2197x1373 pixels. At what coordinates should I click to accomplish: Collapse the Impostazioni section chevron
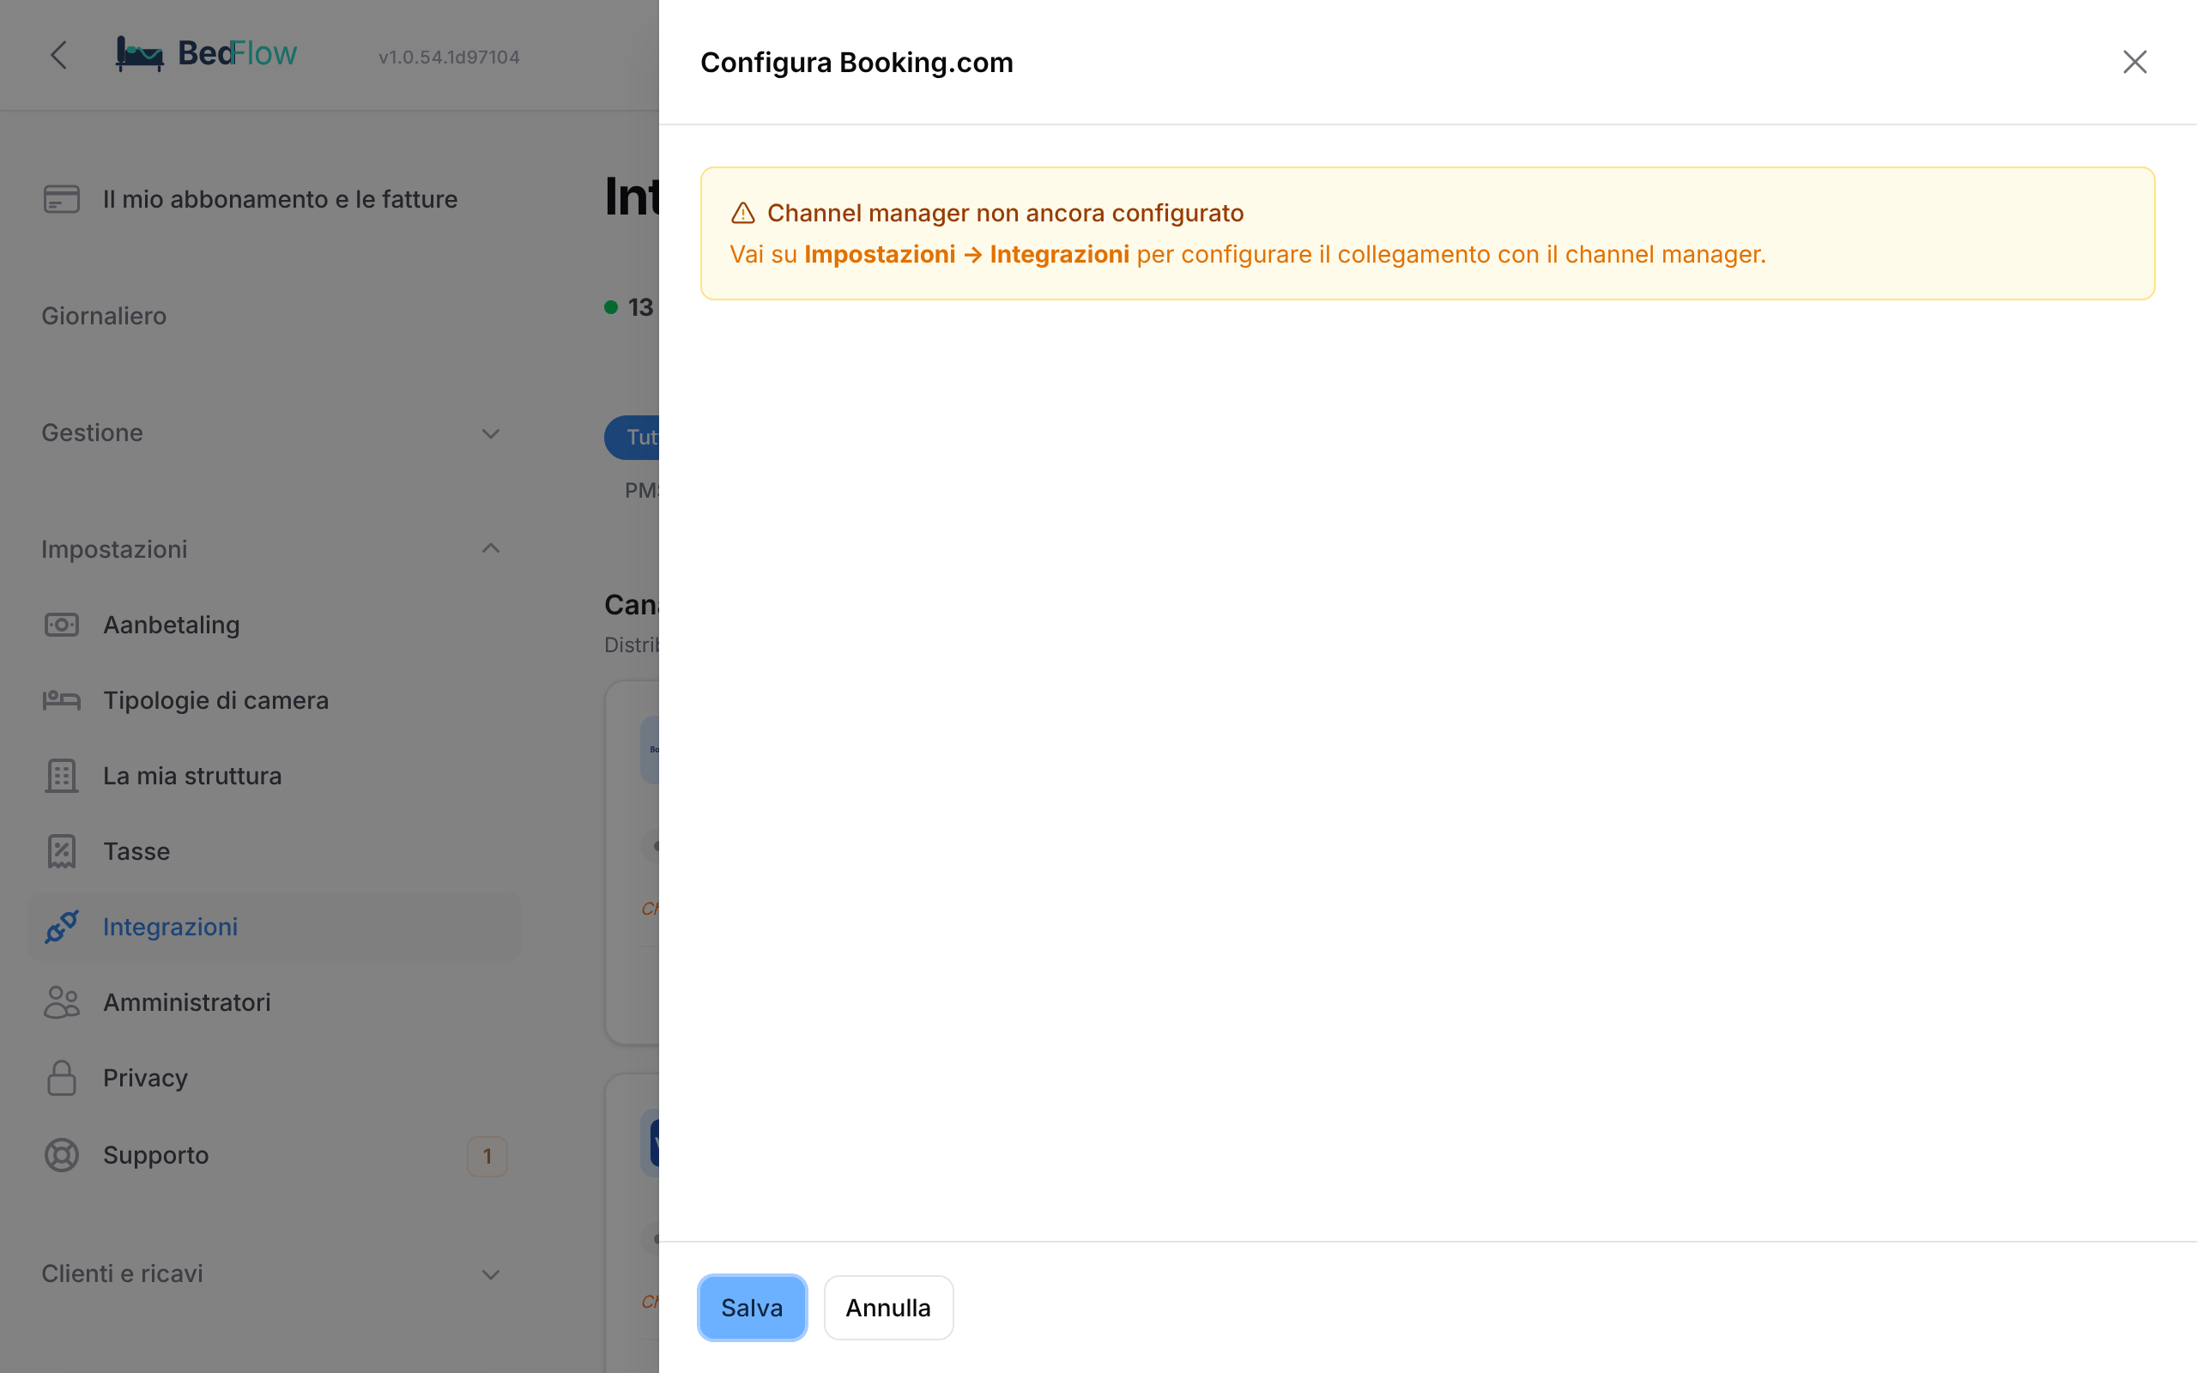[x=490, y=548]
